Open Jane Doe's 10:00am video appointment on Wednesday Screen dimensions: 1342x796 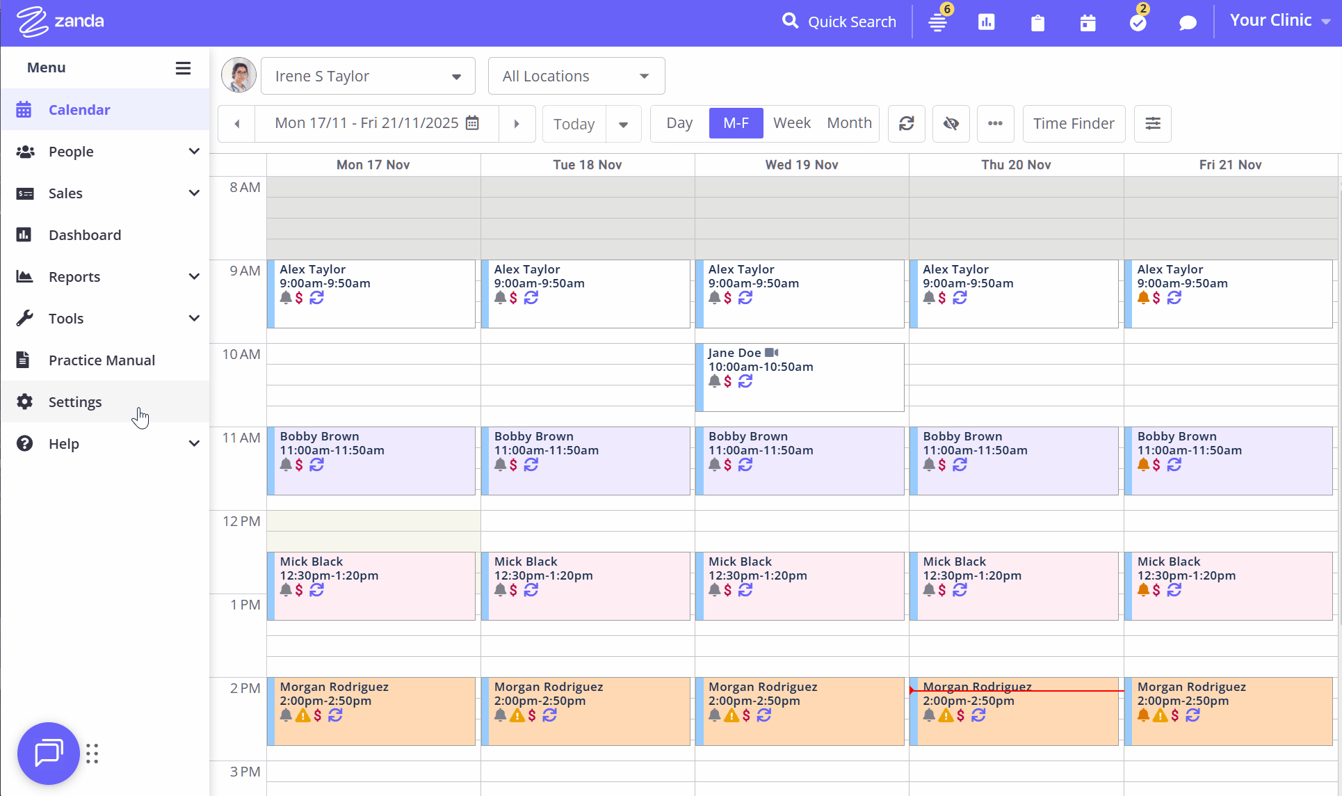pos(800,376)
